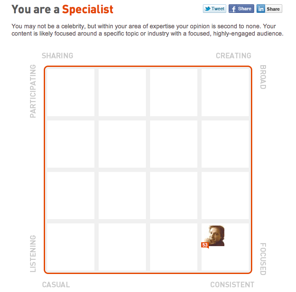Click the CONSISTENT axis label

[x=232, y=285]
